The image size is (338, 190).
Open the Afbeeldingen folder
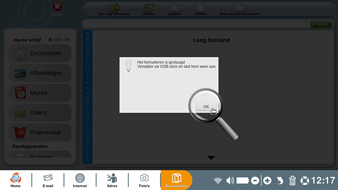point(40,73)
